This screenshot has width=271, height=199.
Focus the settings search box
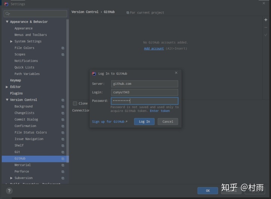tap(35, 14)
